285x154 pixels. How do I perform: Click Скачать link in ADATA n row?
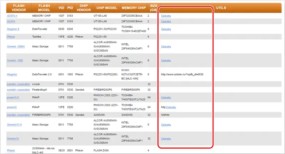(x=166, y=16)
